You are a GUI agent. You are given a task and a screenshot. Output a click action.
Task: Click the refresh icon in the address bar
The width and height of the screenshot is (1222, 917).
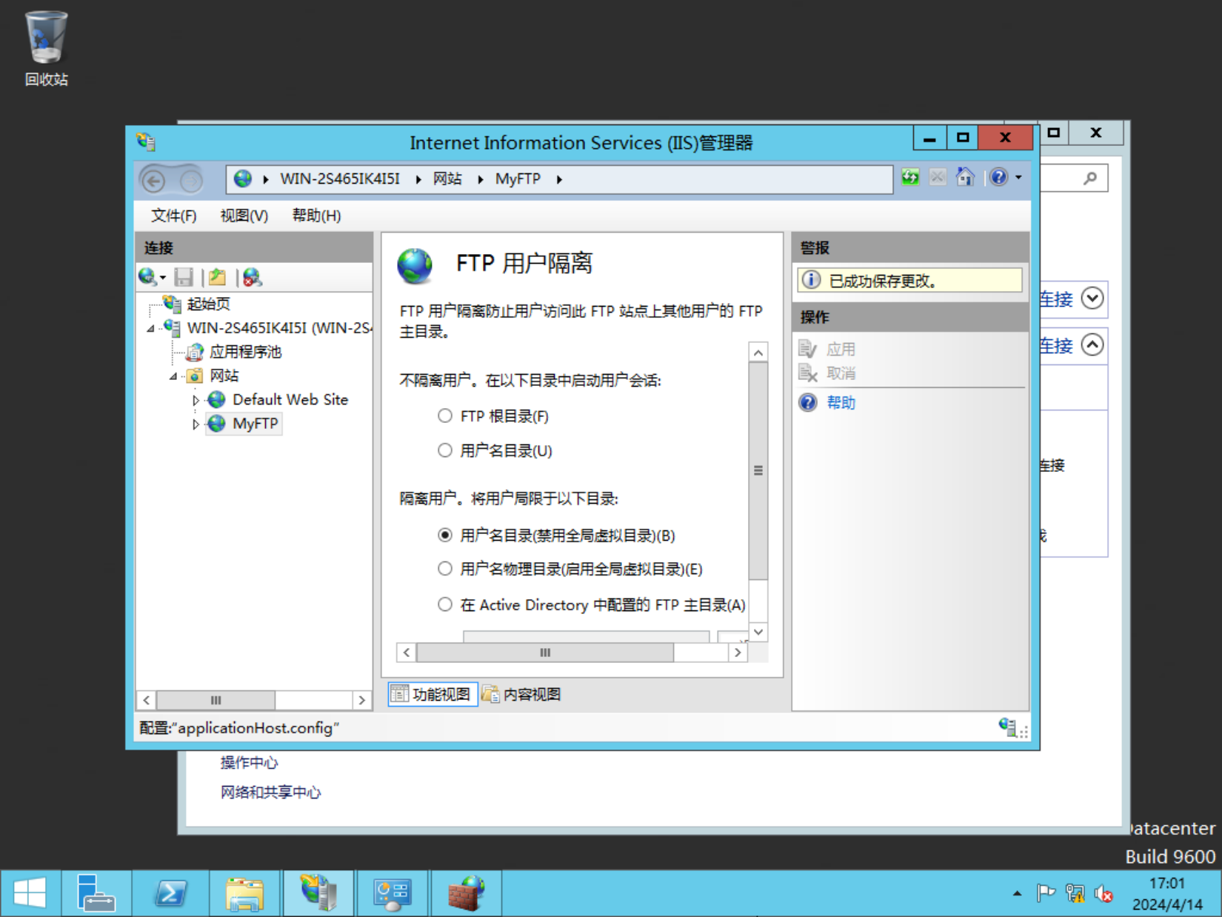[x=909, y=177]
